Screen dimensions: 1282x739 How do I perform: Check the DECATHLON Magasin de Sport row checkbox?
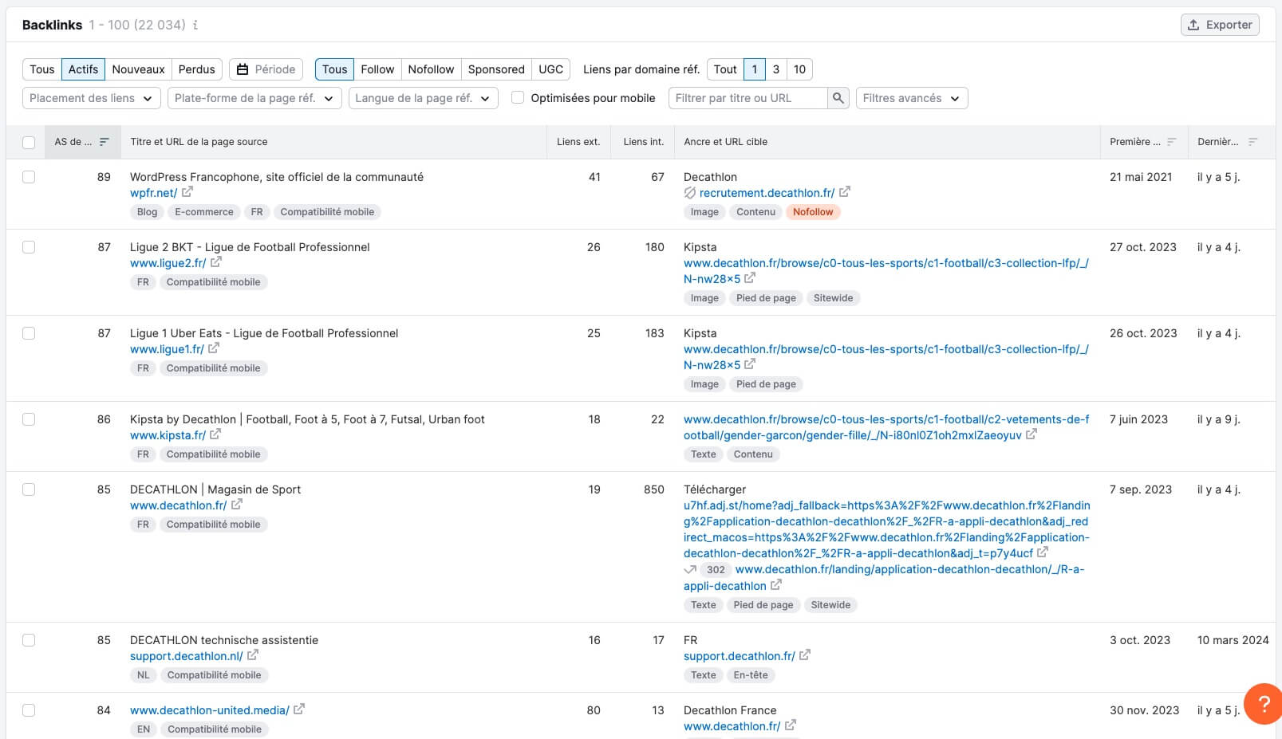29,489
